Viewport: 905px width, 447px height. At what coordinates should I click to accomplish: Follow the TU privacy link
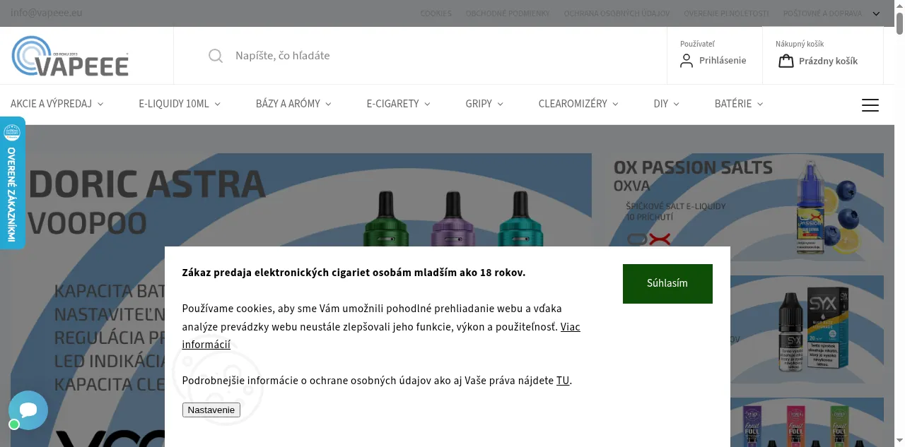pyautogui.click(x=563, y=381)
